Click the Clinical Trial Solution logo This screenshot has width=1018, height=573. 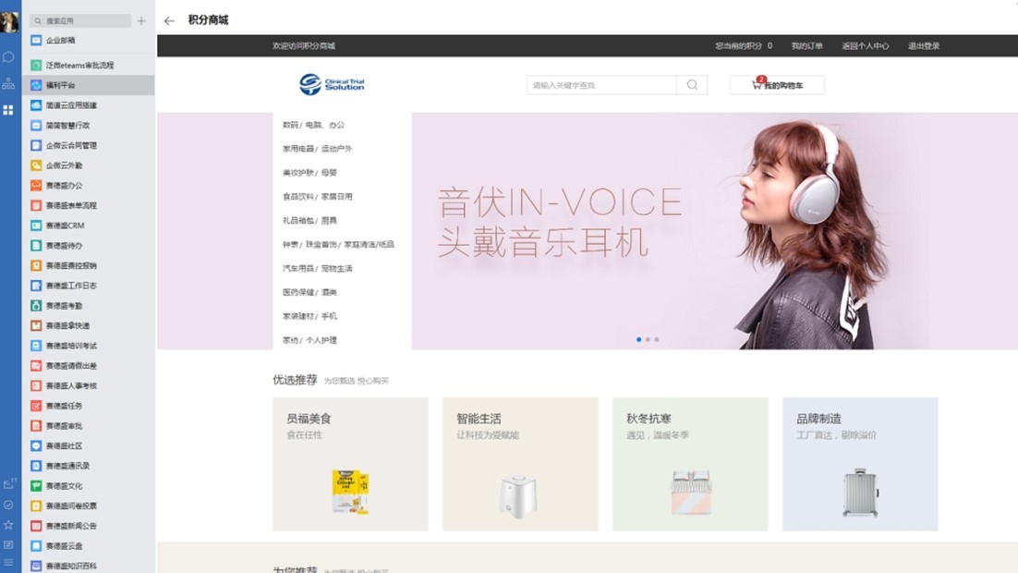click(x=333, y=84)
